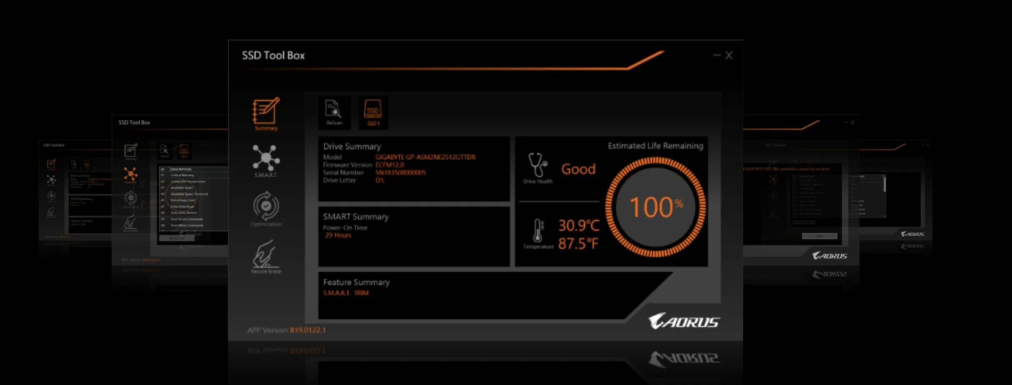1012x385 pixels.
Task: Select the Host Write Commands row
Action: 194,225
